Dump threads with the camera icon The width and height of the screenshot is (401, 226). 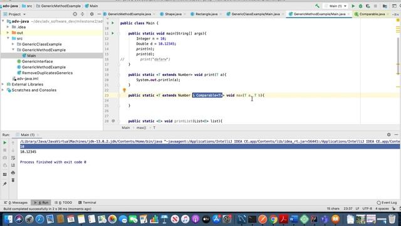point(4,158)
